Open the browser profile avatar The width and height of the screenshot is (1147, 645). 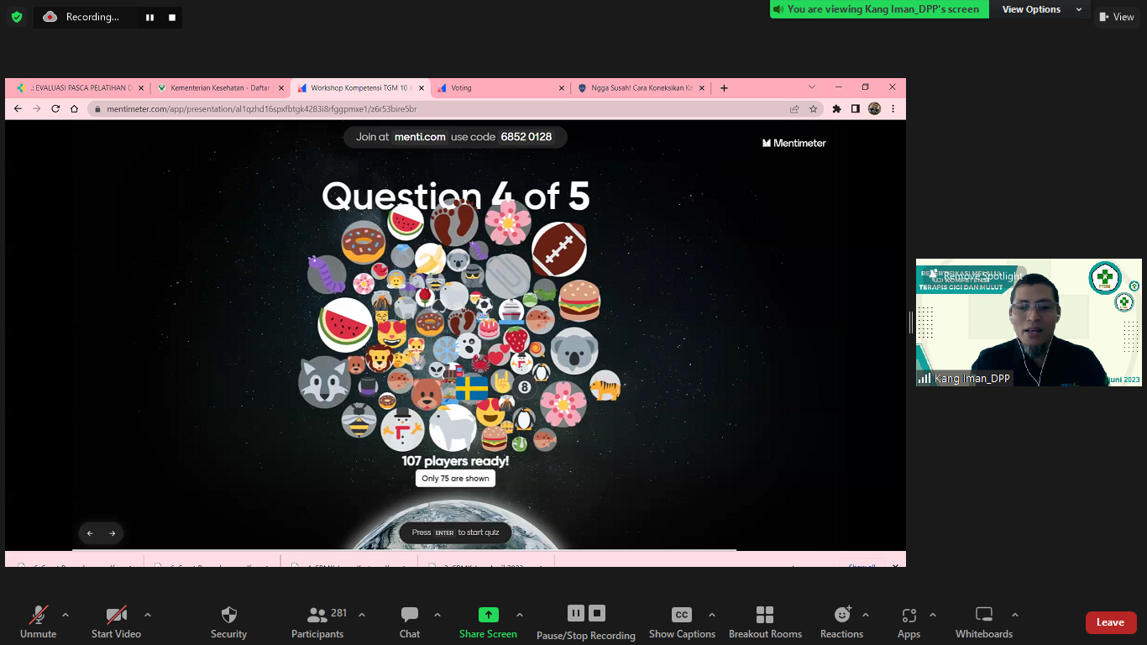pos(874,108)
